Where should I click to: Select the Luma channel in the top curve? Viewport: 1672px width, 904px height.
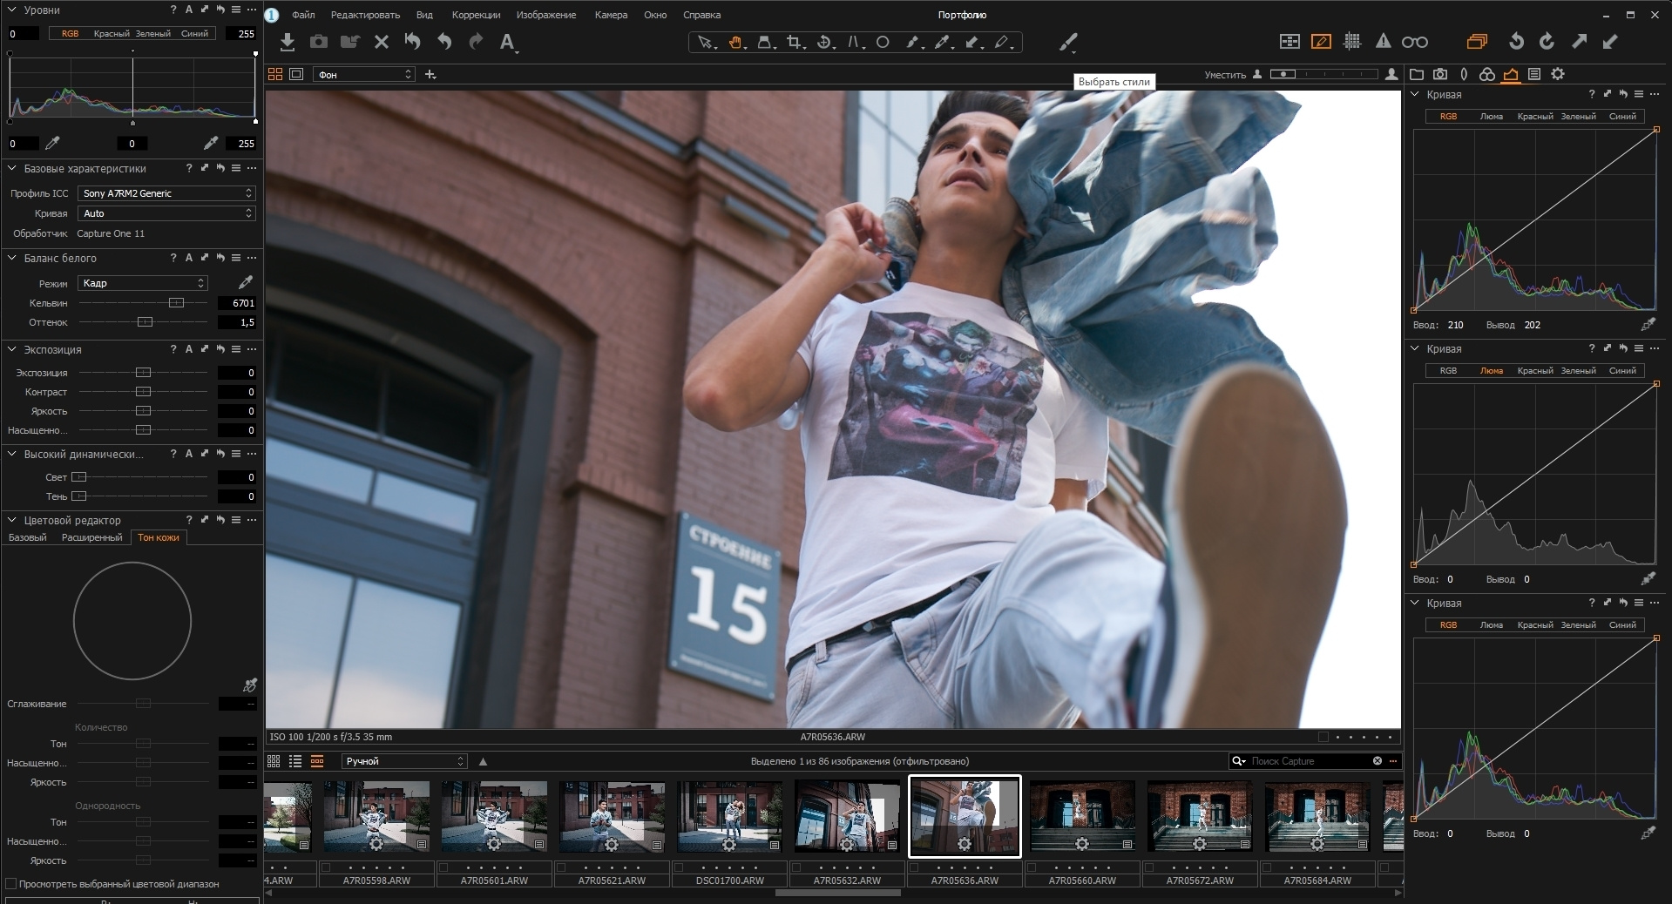click(1491, 117)
